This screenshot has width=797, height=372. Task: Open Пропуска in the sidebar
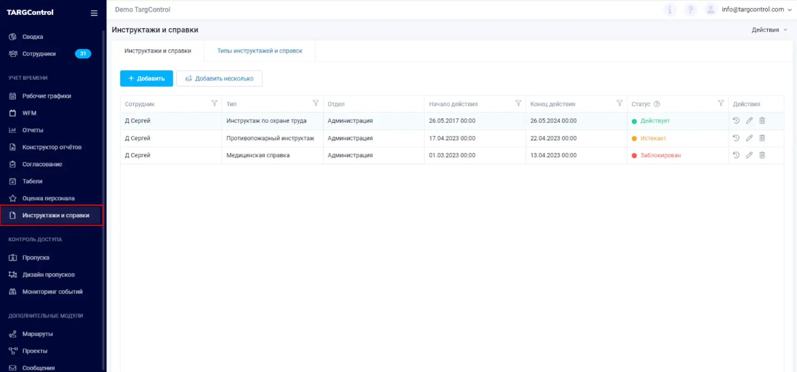(51, 257)
